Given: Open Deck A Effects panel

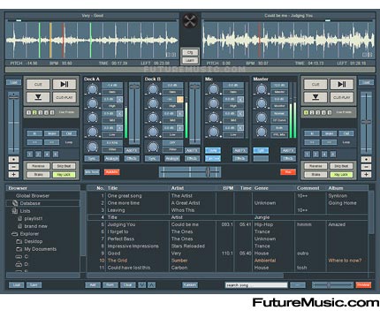Looking at the screenshot, I should (x=132, y=158).
